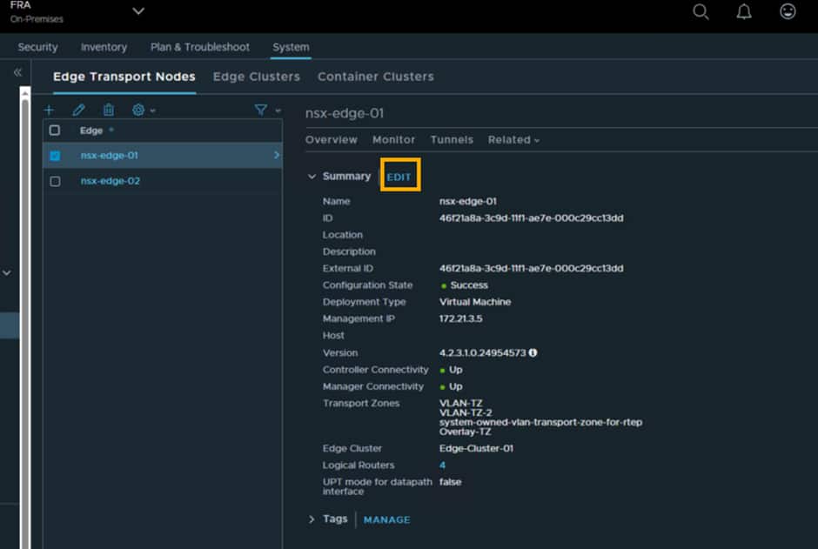The height and width of the screenshot is (549, 818).
Task: Click the Delete trash icon in the toolbar
Action: pos(108,110)
